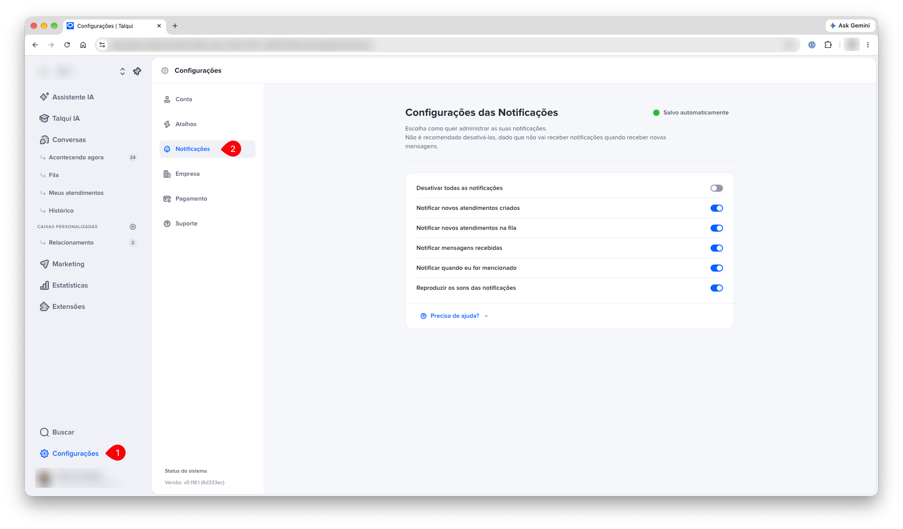The image size is (903, 529).
Task: Open a new browser tab
Action: click(175, 26)
